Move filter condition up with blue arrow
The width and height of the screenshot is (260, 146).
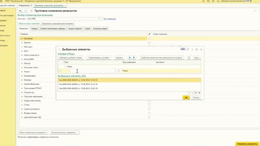click(x=130, y=58)
